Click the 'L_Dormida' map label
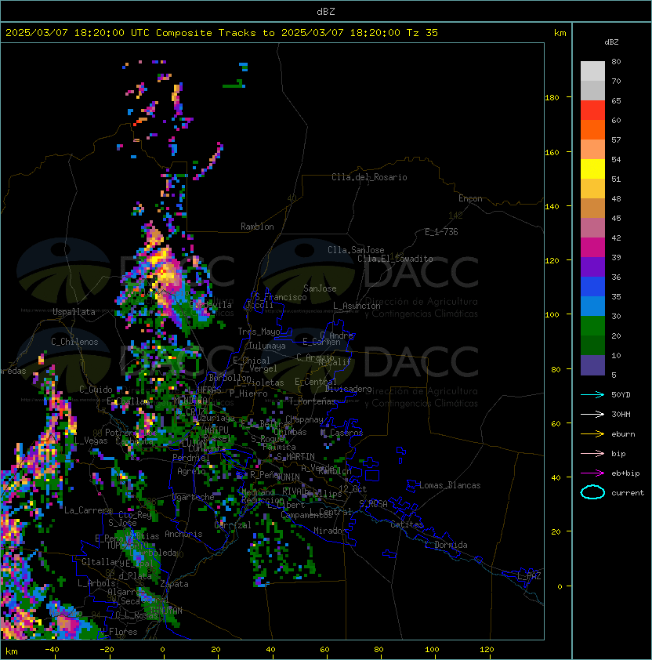652x660 pixels. point(446,545)
